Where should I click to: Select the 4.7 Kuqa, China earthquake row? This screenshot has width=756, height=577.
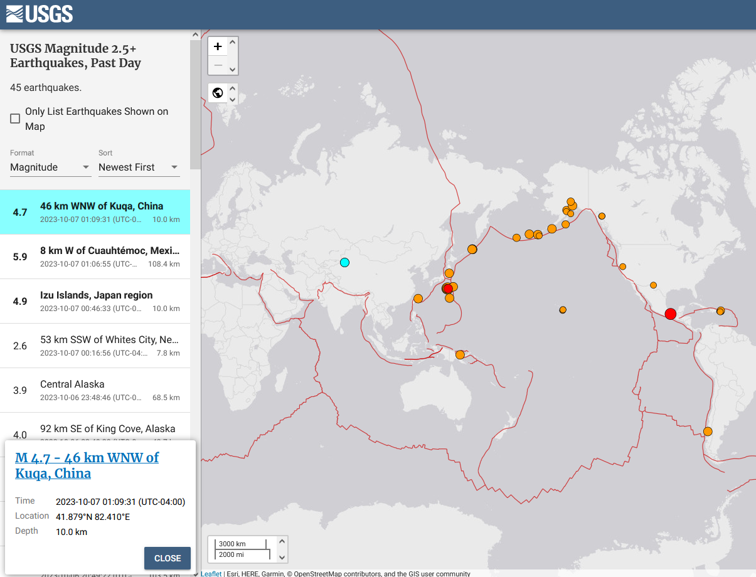(x=95, y=212)
